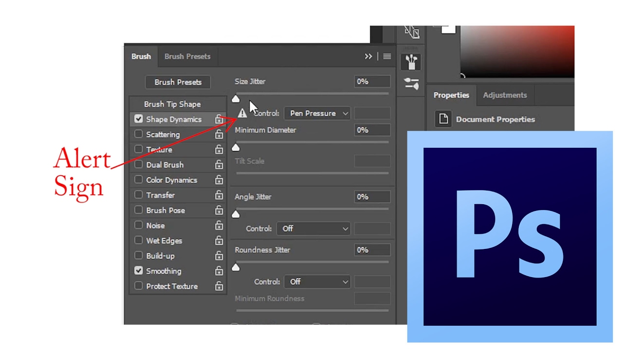Collapse the Brush panel with double arrows
The width and height of the screenshot is (623, 350).
coord(368,56)
